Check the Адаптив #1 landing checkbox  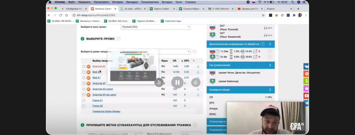pyautogui.click(x=84, y=67)
